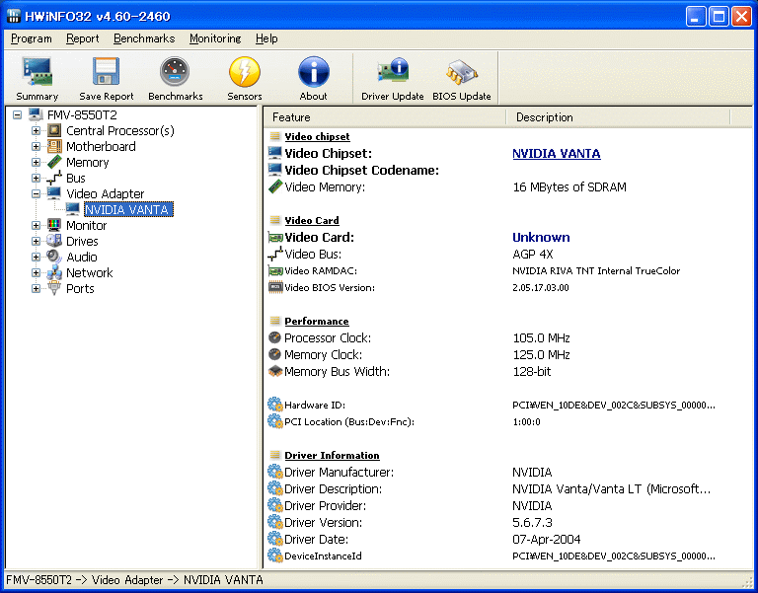
Task: Expand the Central Processor(s) node
Action: coord(37,131)
